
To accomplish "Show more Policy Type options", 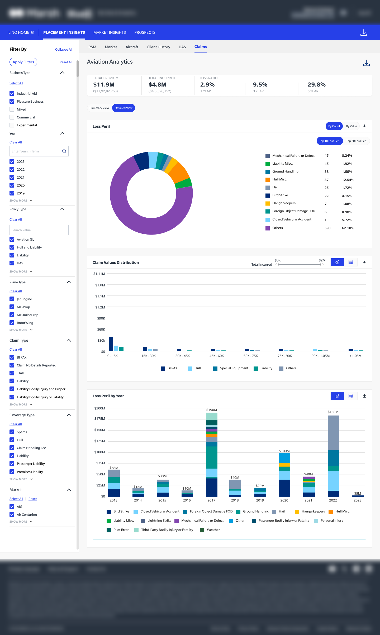I will point(21,271).
